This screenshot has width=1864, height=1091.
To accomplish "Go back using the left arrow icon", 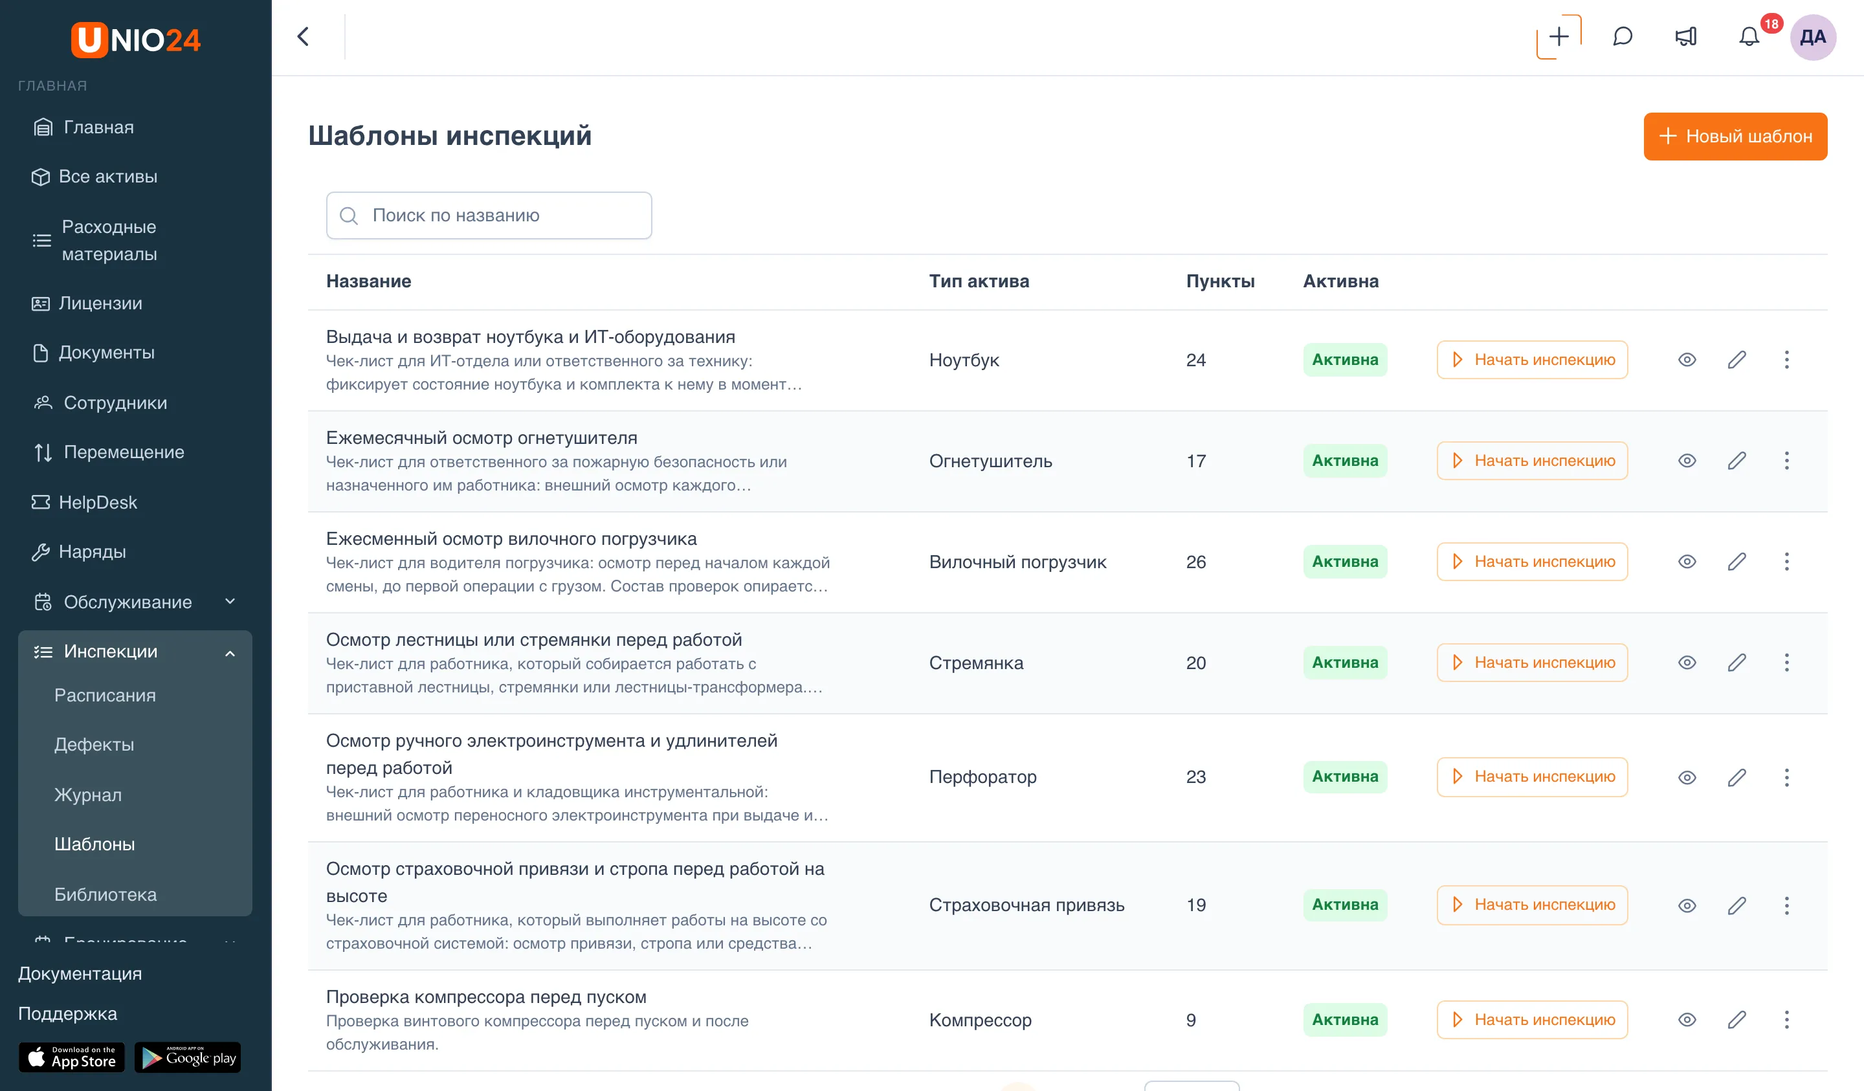I will pos(304,37).
